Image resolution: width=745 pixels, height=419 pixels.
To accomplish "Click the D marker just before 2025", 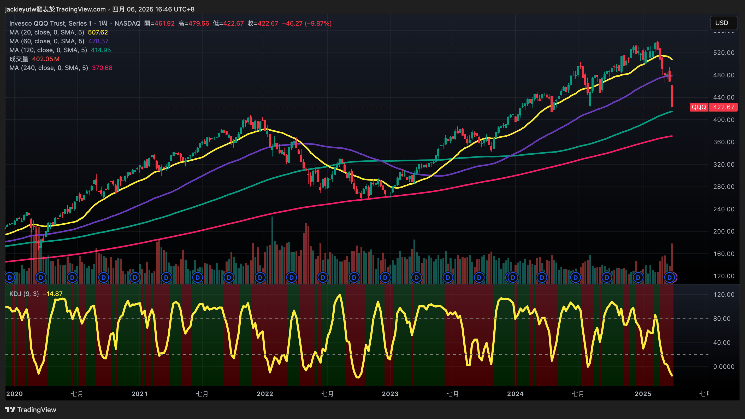I will click(x=638, y=278).
